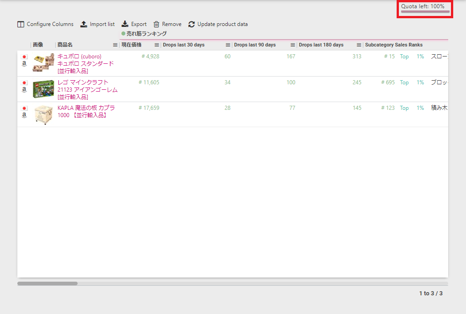Sort by 商品名 column header
Viewport: 466px width, 314px height.
65,45
